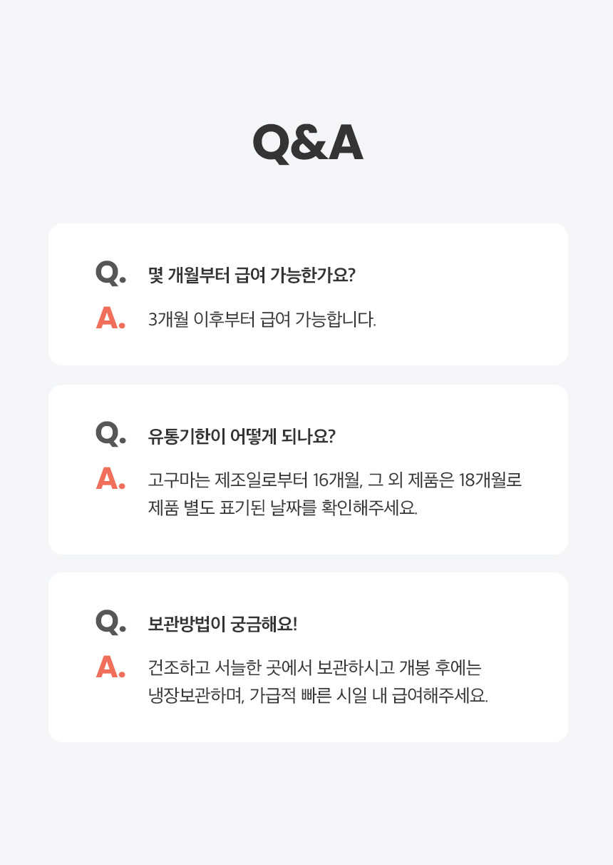
Task: Click answer 3개월 이후부터 급여 가능합니다.
Action: pyautogui.click(x=262, y=320)
